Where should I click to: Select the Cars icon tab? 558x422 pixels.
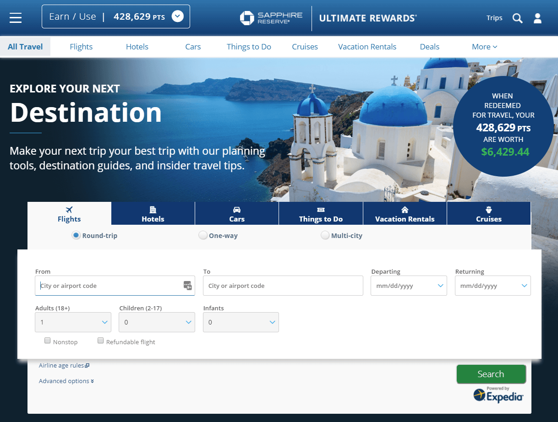coord(237,214)
